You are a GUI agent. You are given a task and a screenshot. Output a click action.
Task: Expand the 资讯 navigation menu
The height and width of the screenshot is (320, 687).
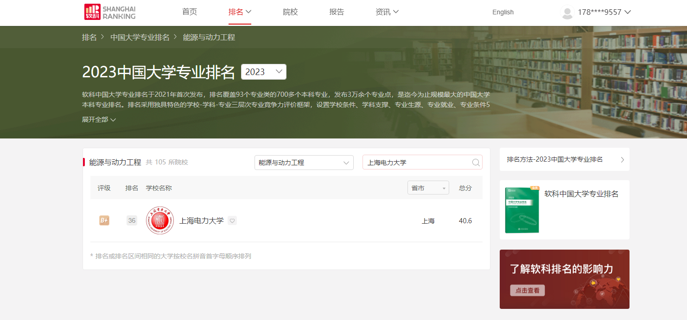click(387, 12)
